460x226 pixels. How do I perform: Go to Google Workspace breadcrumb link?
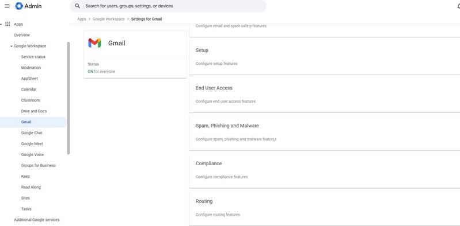tap(109, 19)
